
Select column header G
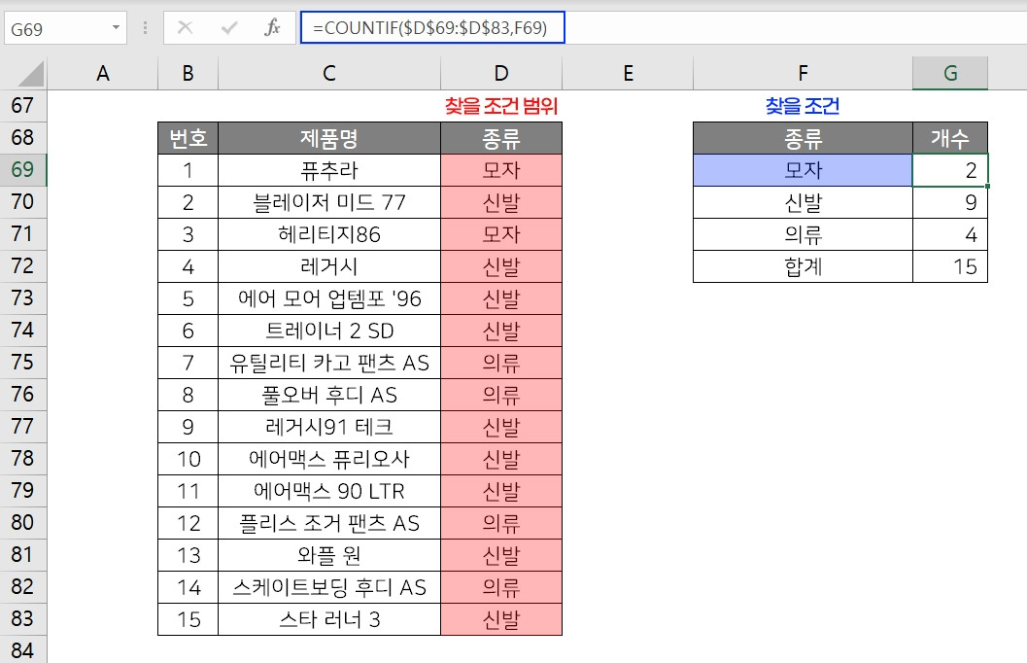pyautogui.click(x=949, y=73)
